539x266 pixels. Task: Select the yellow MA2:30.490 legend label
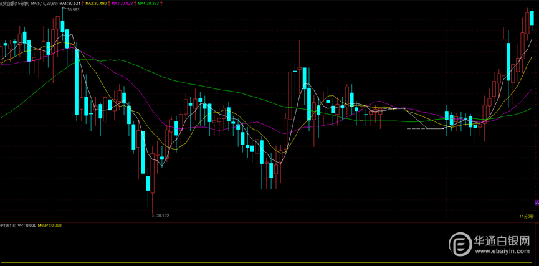(x=95, y=4)
